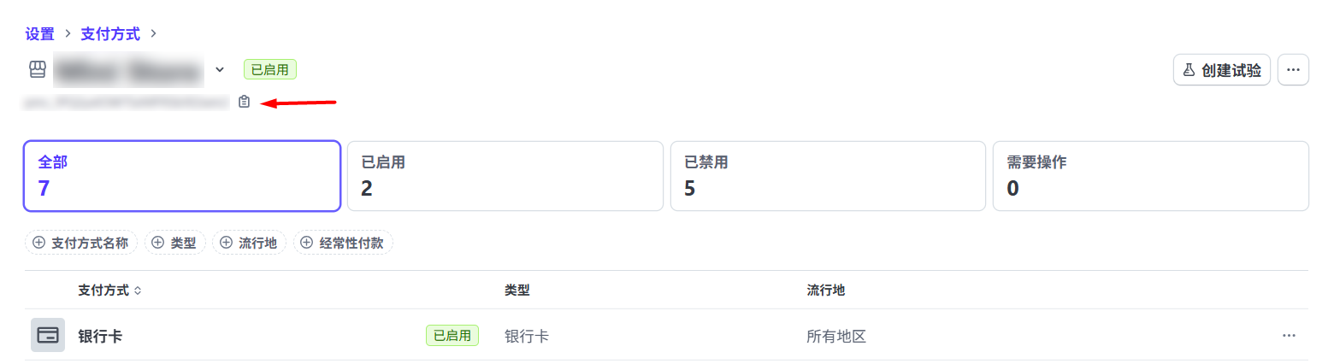This screenshot has height=364, width=1334.
Task: Click the plus icon on 类型 filter
Action: 158,243
